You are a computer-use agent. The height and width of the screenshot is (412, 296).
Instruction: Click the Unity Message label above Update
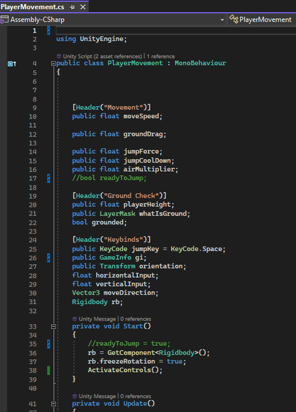pyautogui.click(x=97, y=396)
